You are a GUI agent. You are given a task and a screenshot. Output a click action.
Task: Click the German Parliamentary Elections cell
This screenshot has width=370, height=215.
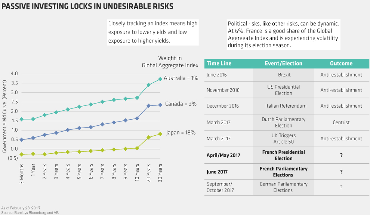284,187
